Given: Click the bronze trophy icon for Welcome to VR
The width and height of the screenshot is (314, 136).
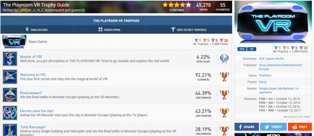Looking at the screenshot, I should click(x=224, y=77).
